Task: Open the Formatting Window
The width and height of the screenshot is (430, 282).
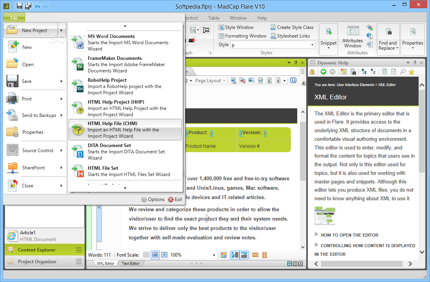Action: 242,36
